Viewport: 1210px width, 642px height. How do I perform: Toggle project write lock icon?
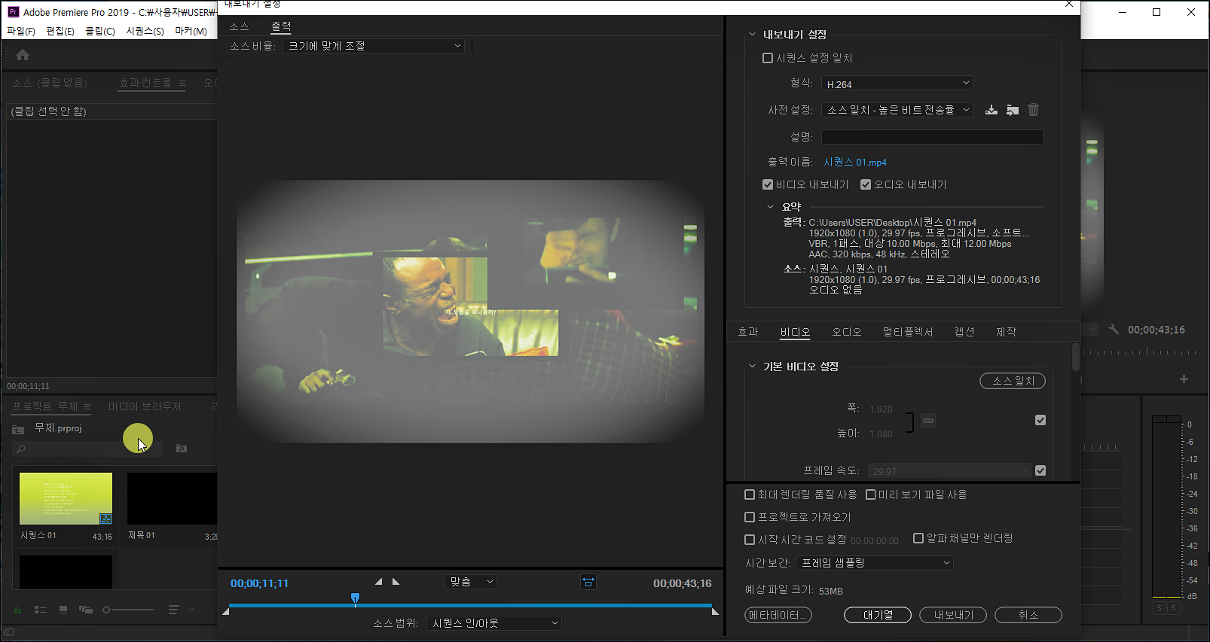click(17, 610)
